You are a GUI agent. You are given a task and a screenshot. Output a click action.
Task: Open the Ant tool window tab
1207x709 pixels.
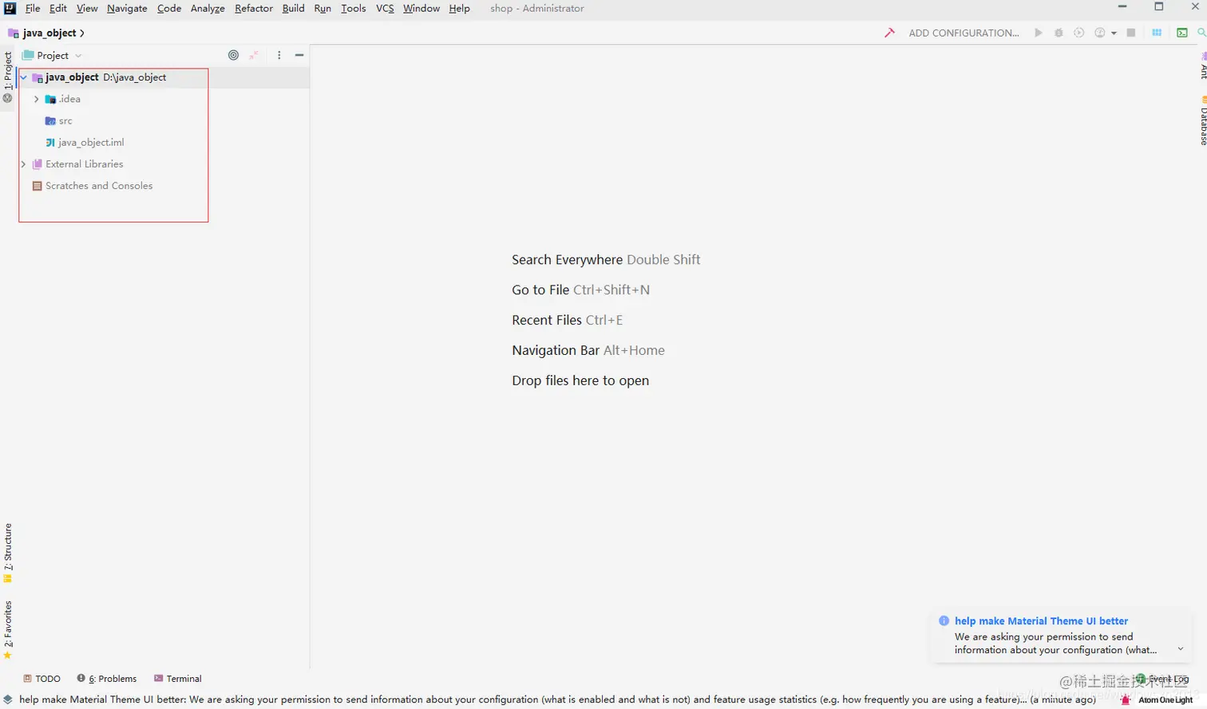pyautogui.click(x=1203, y=67)
